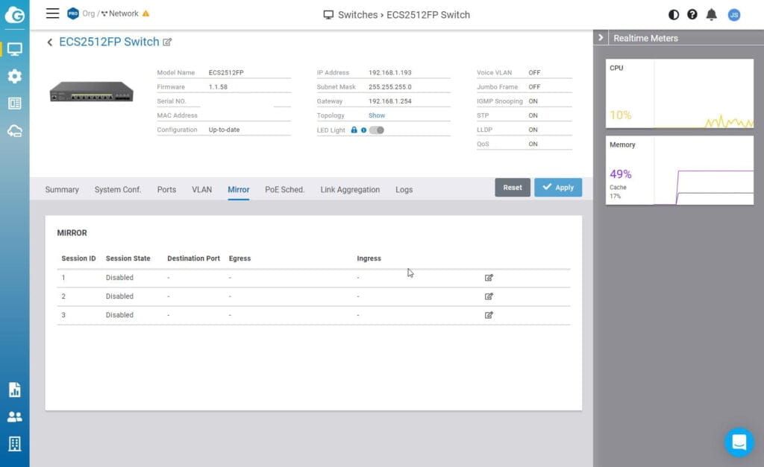Click the cloud icon in left sidebar
Image resolution: width=764 pixels, height=467 pixels.
[14, 131]
